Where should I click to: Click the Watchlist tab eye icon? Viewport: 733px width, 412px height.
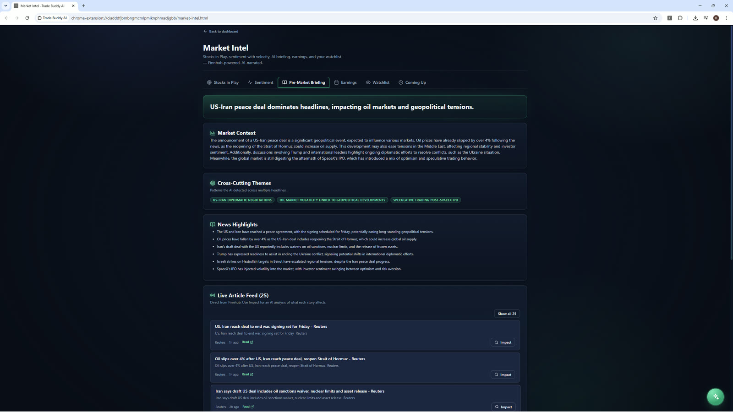(x=368, y=82)
